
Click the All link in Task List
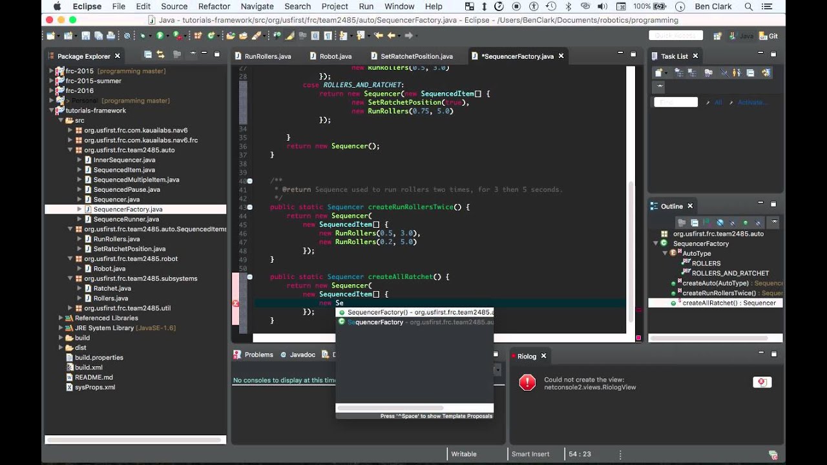point(718,102)
